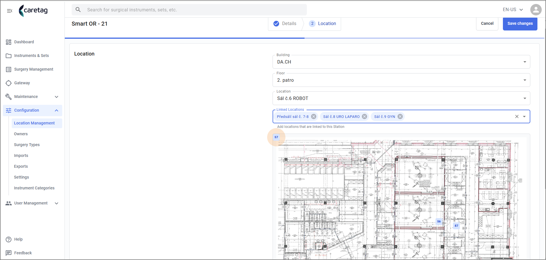Viewport: 546px width, 260px height.
Task: Open the Floor dropdown 2. patro
Action: click(x=401, y=80)
